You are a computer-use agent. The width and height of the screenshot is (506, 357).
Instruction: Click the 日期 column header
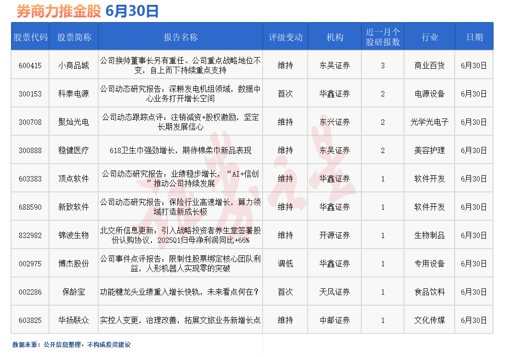(474, 37)
